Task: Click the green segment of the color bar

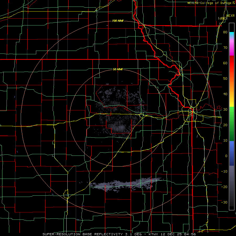Action: [x=232, y=124]
